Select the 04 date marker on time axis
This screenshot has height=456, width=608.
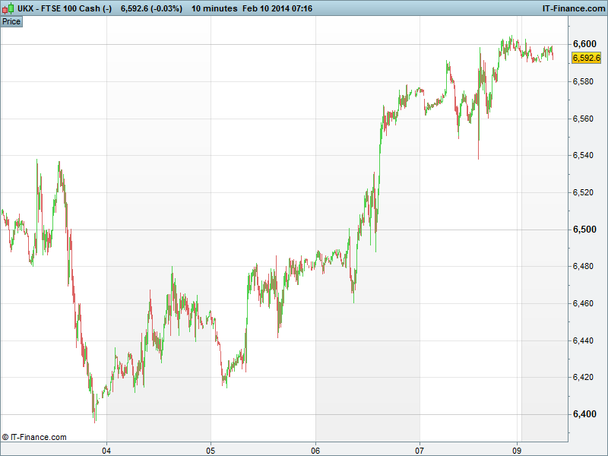pos(107,448)
